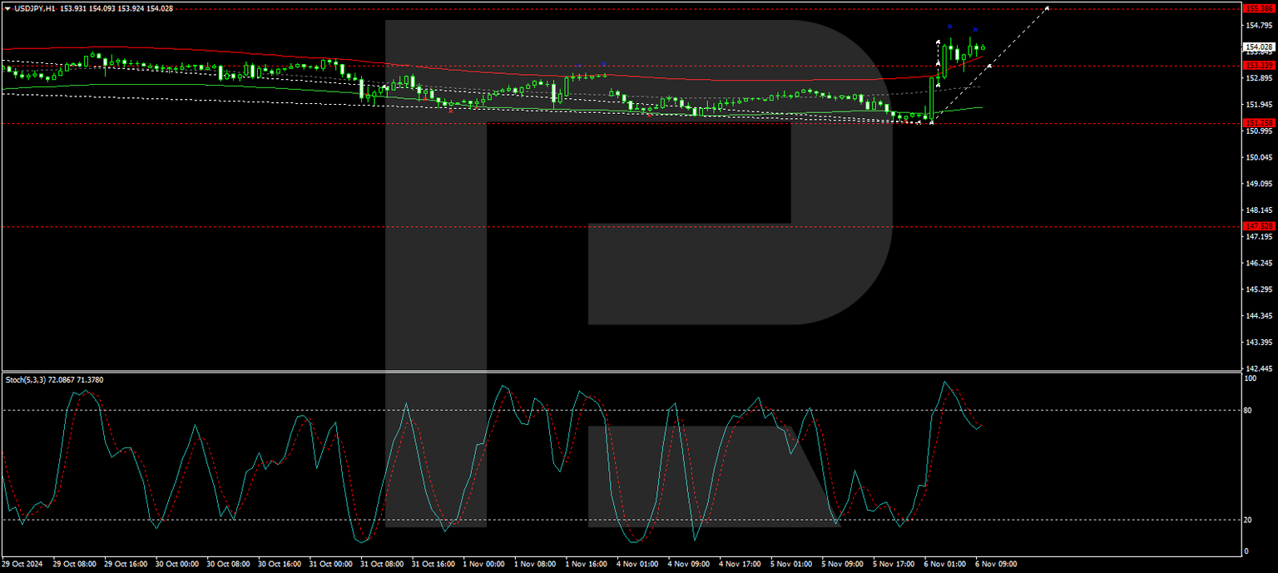Select the 147.528 support price label
Image resolution: width=1278 pixels, height=573 pixels.
1261,225
